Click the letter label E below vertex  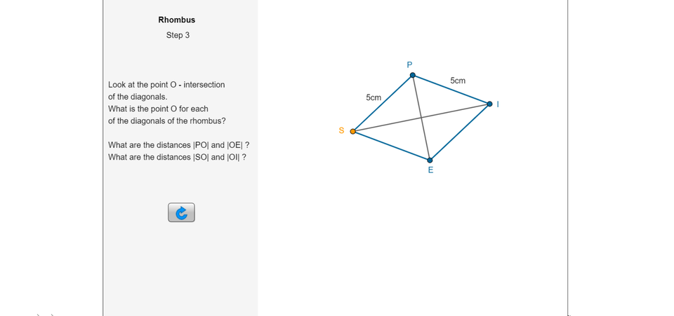tap(430, 170)
